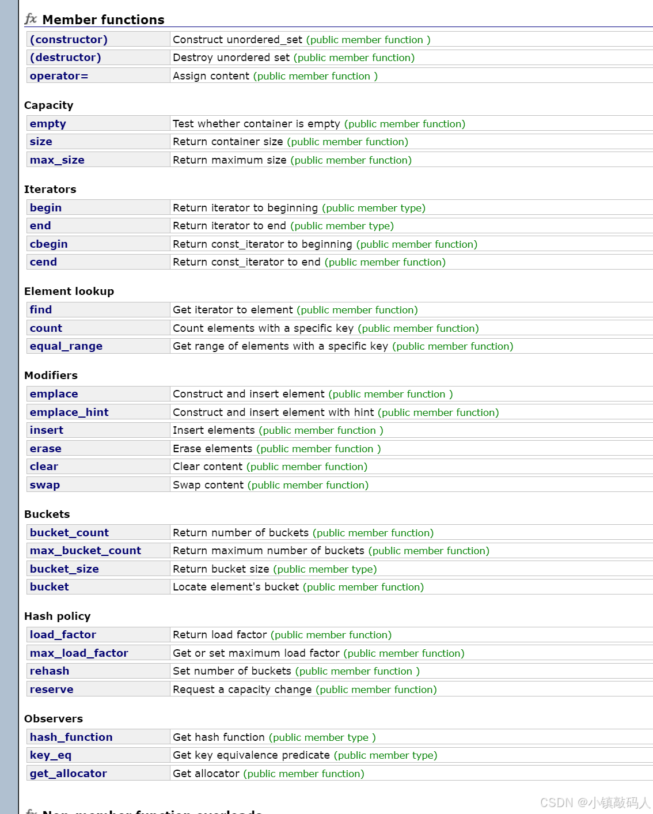Screen dimensions: 653x814
Task: Click 'Request a capacity change' text
Action: click(x=242, y=690)
